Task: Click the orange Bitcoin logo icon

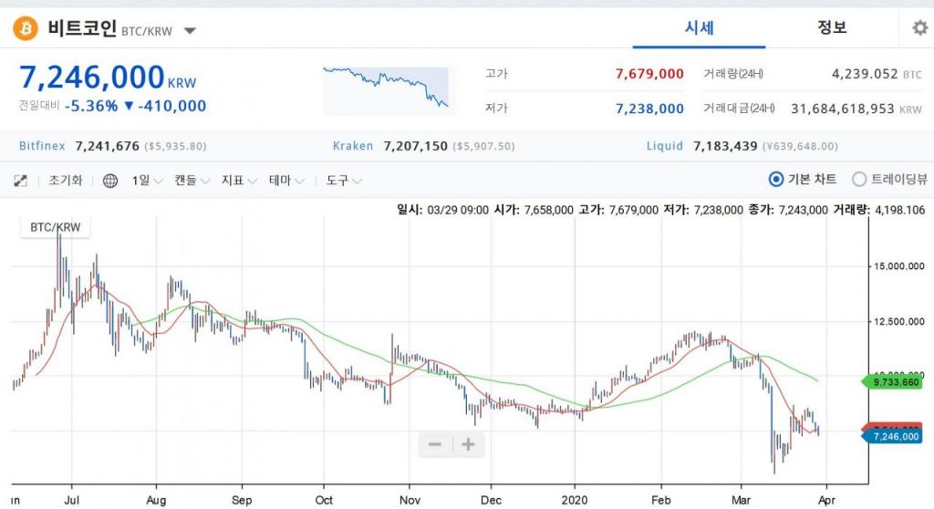Action: [26, 28]
